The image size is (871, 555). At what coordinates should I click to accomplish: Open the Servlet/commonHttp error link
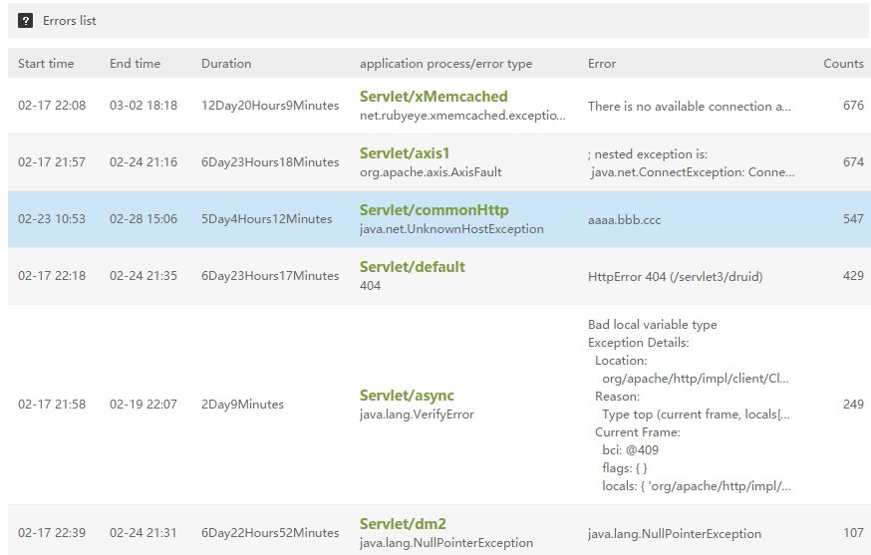(x=434, y=210)
